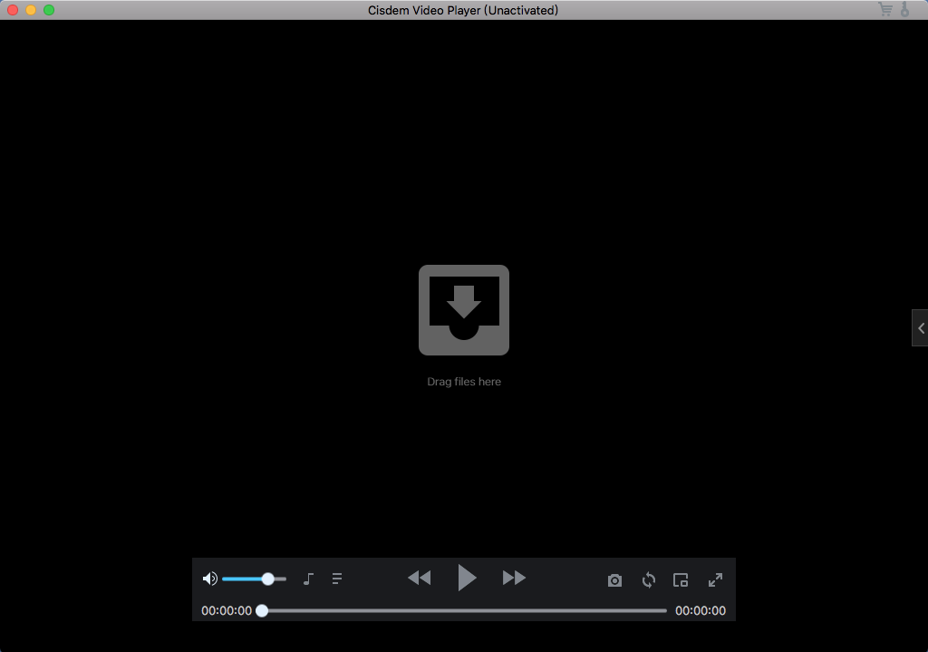Open audio track options (music note)
928x652 pixels.
click(x=308, y=579)
